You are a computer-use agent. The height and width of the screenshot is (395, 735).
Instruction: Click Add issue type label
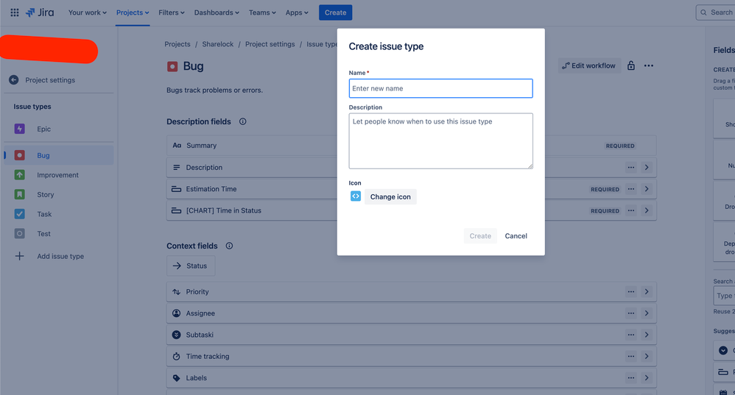(x=60, y=257)
